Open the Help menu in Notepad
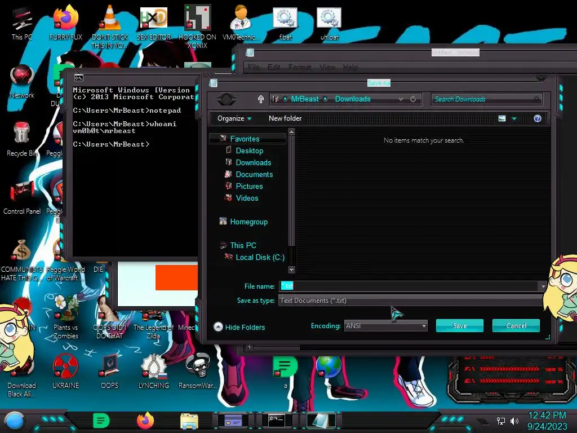The width and height of the screenshot is (577, 433). [350, 68]
